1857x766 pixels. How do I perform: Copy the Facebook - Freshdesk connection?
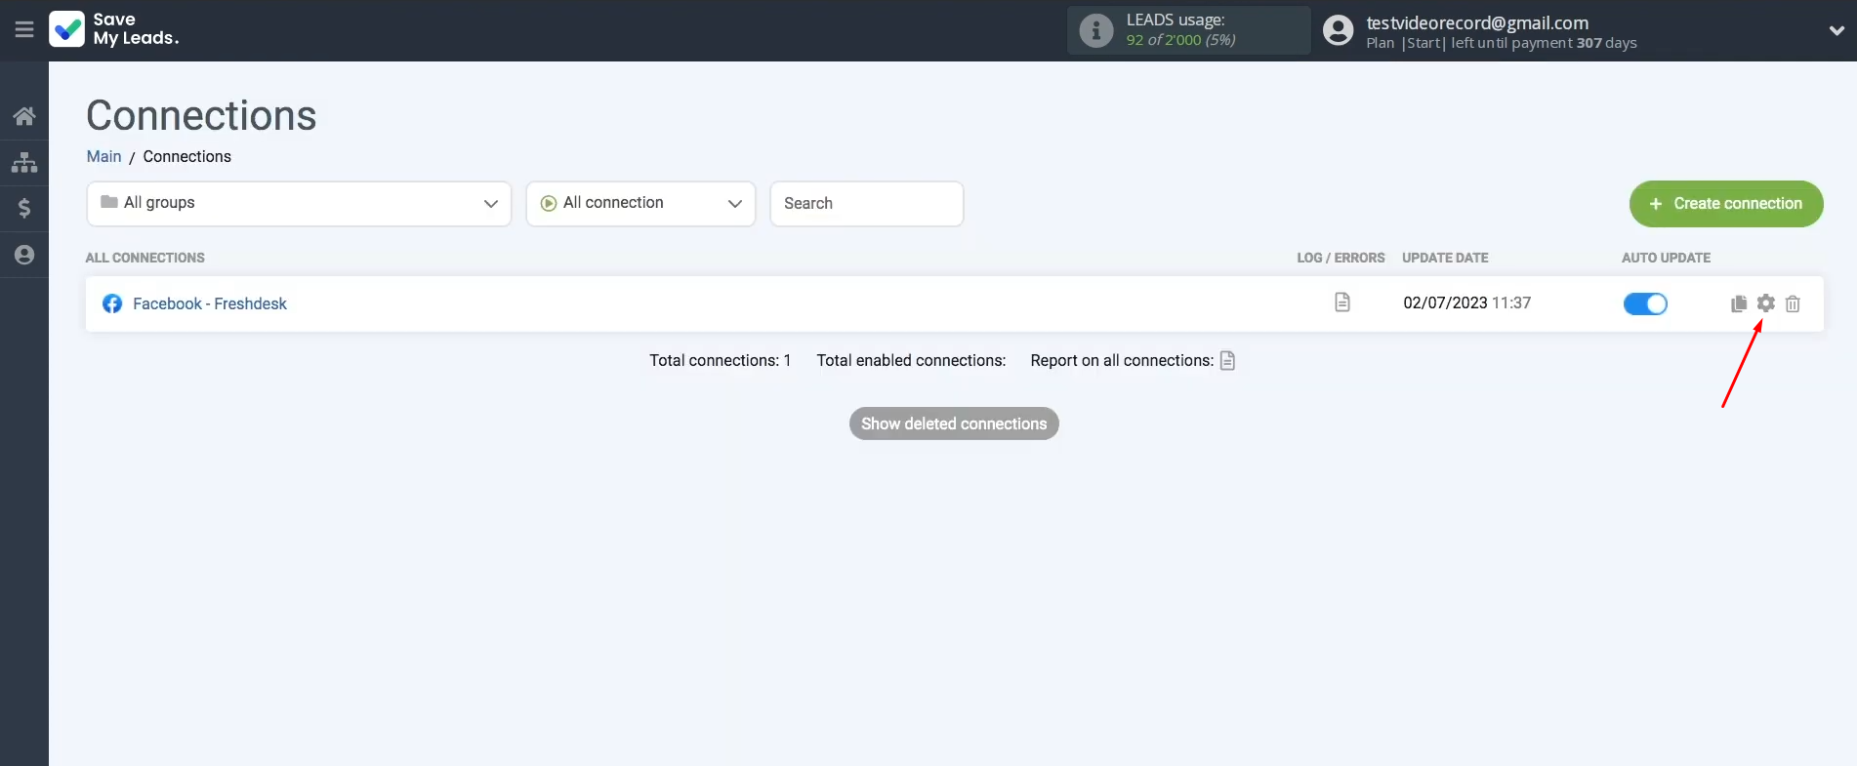[1738, 303]
